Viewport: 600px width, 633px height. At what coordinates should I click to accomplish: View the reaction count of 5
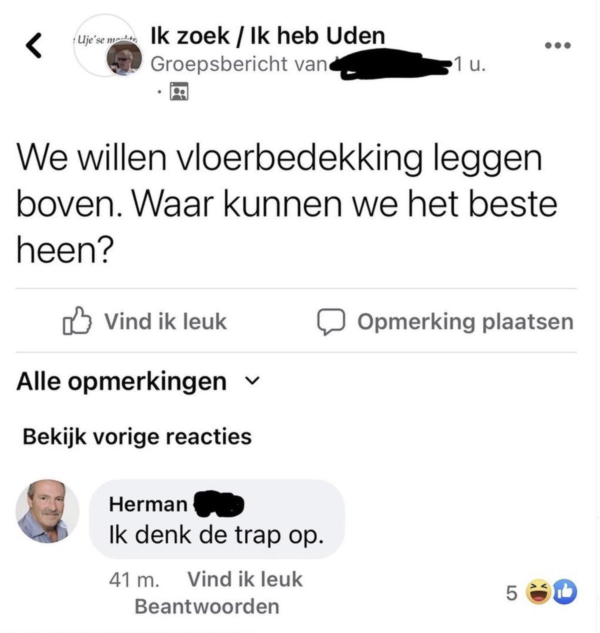pyautogui.click(x=511, y=593)
